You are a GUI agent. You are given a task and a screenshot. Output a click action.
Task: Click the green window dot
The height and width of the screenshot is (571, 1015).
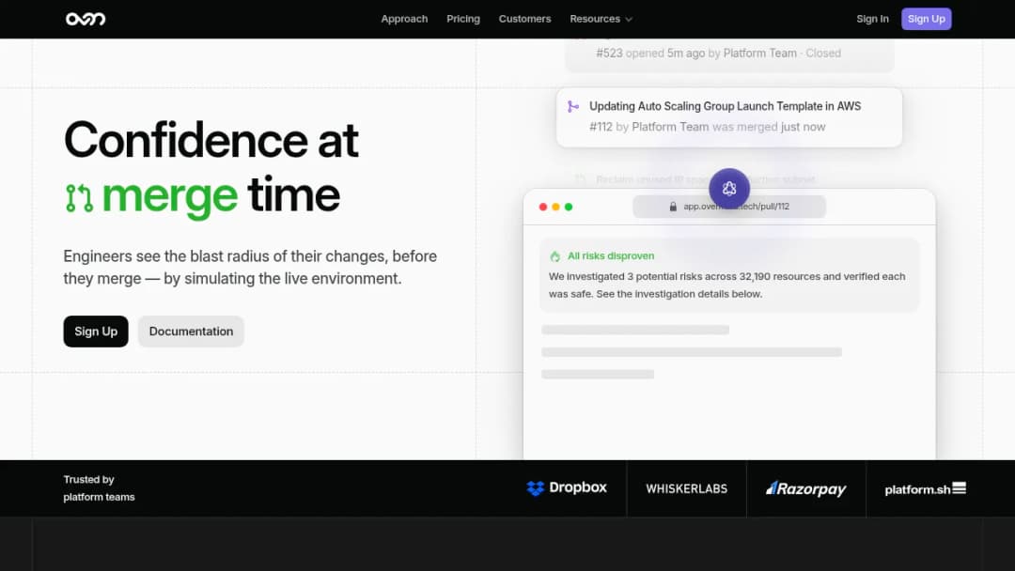569,207
